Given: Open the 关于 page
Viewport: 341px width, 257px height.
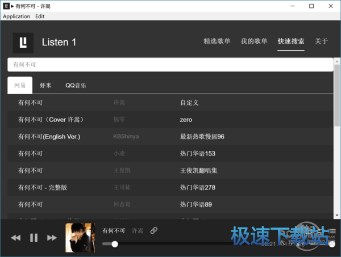Looking at the screenshot, I should coord(321,41).
